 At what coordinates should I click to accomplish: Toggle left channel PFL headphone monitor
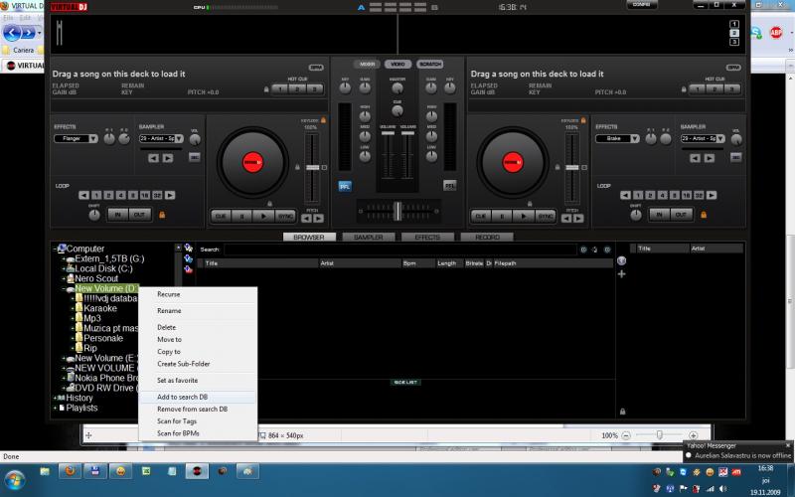coord(345,185)
